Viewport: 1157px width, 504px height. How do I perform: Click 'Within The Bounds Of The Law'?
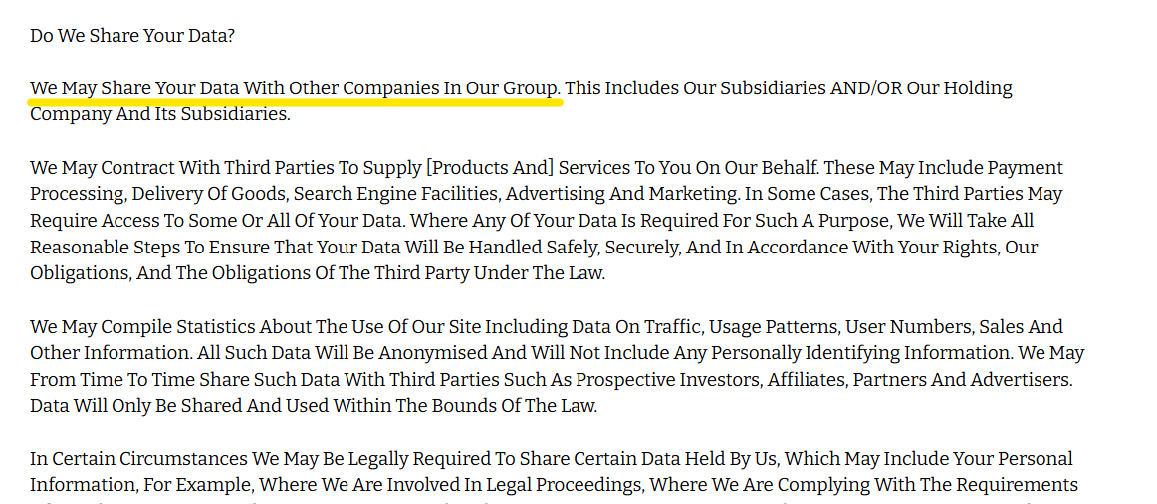coord(465,407)
